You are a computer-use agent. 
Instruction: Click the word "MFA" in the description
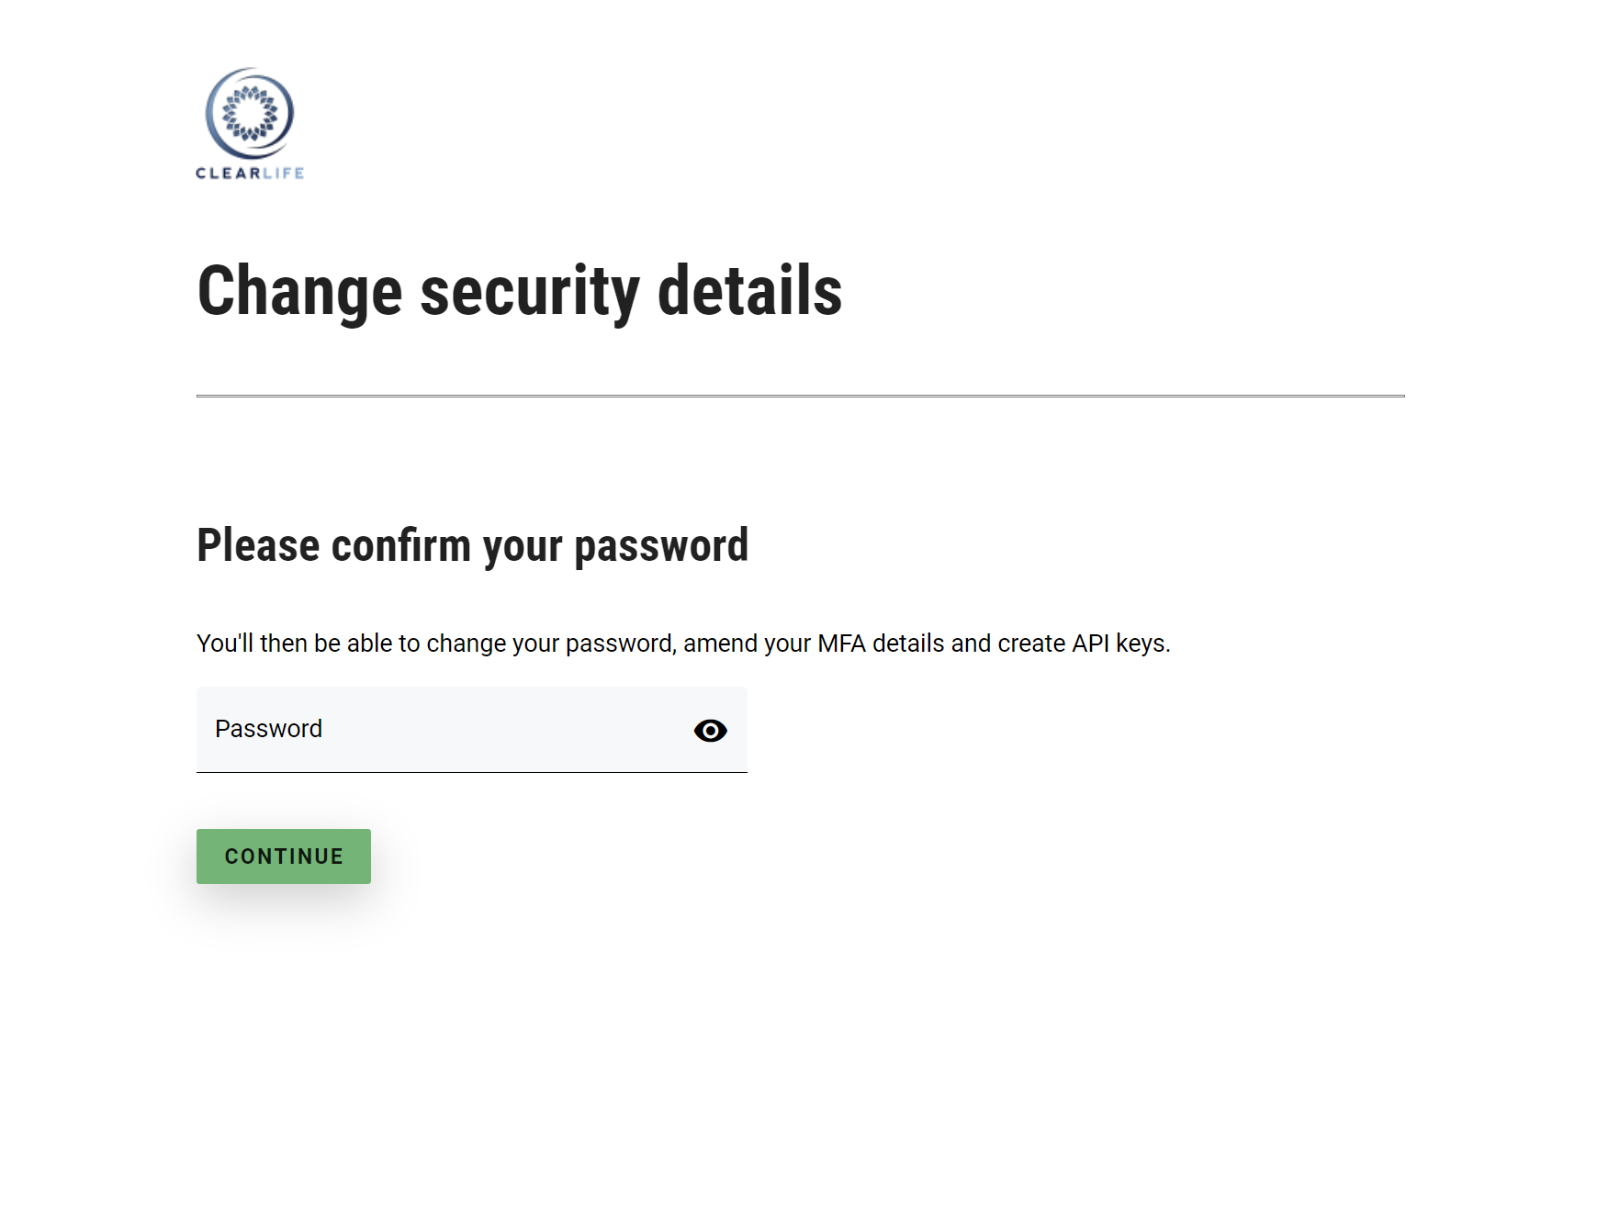(841, 644)
